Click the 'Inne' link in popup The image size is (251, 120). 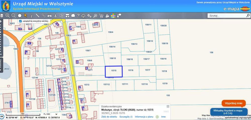[x=163, y=117]
